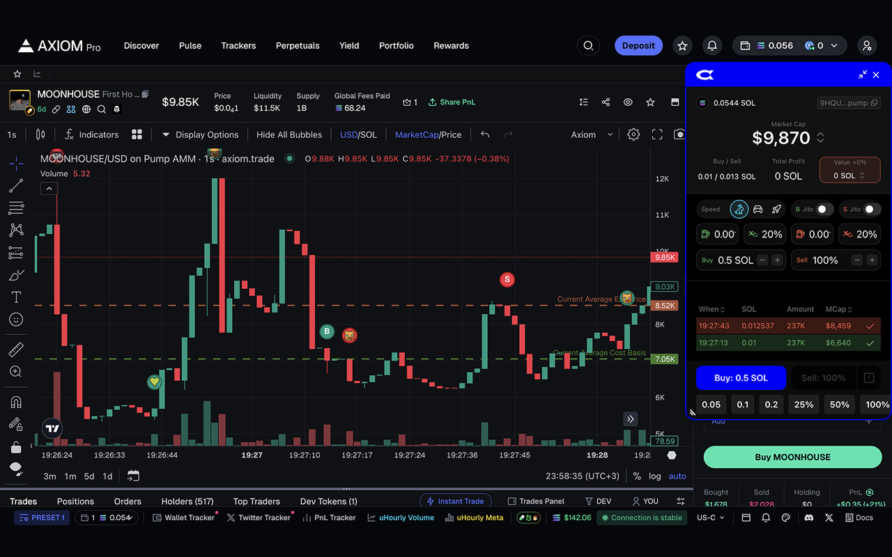The height and width of the screenshot is (557, 892).
Task: Select the brush drawing tool
Action: tap(16, 275)
